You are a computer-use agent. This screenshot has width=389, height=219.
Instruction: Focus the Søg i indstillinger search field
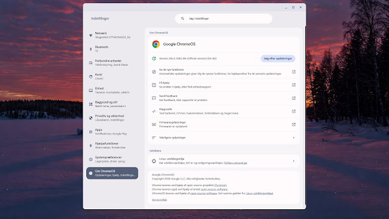point(224,19)
